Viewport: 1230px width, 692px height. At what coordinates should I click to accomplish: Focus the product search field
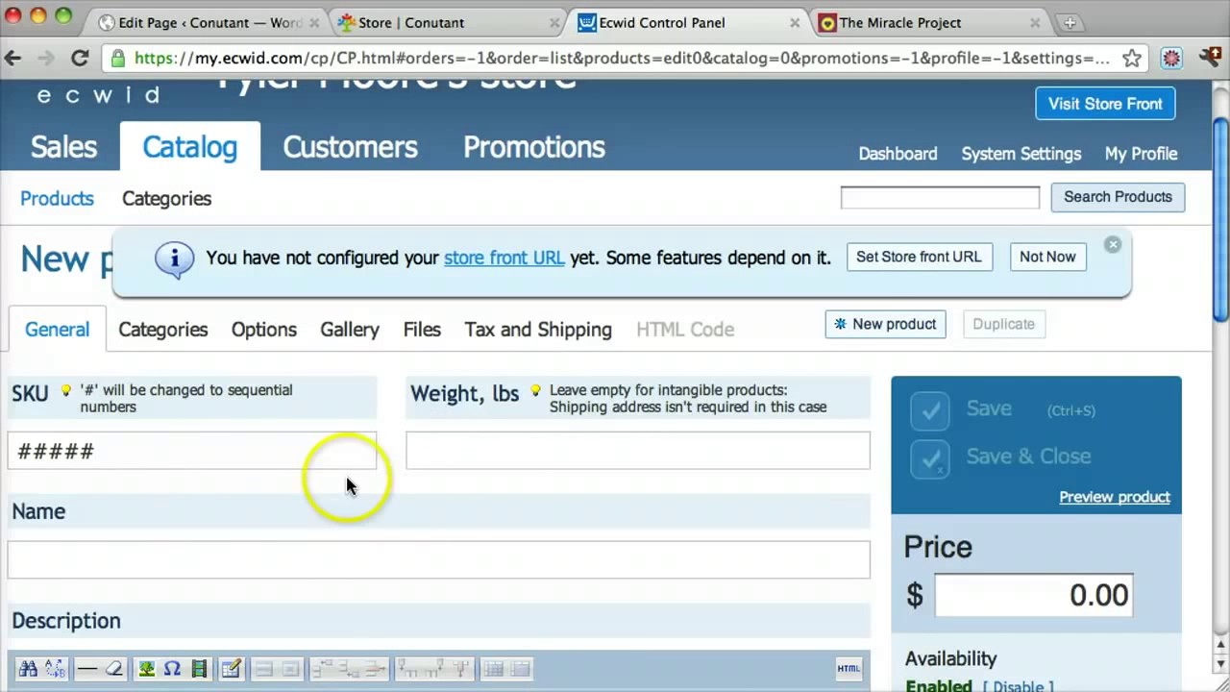click(x=940, y=197)
